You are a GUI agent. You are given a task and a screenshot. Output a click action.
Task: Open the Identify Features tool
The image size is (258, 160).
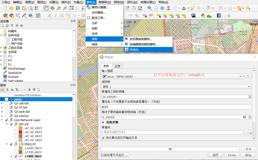(149, 9)
